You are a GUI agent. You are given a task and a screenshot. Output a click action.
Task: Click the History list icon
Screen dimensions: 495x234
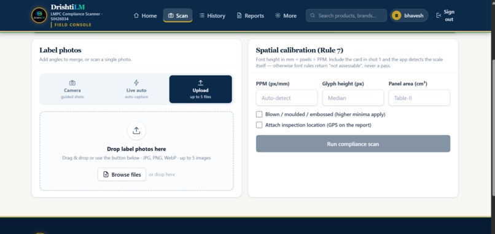(x=201, y=15)
